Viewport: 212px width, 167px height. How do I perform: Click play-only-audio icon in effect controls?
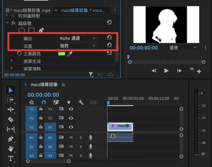pos(101,74)
